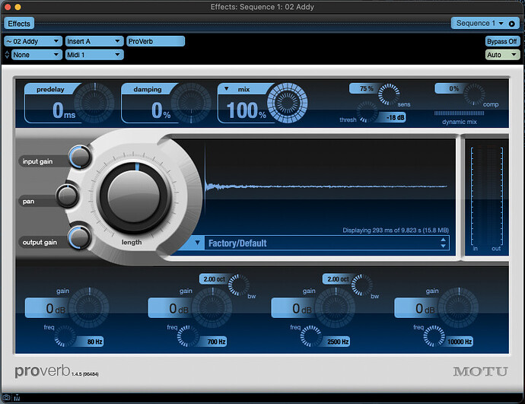Open the Auto automation dropdown
The height and width of the screenshot is (404, 525).
tap(503, 55)
